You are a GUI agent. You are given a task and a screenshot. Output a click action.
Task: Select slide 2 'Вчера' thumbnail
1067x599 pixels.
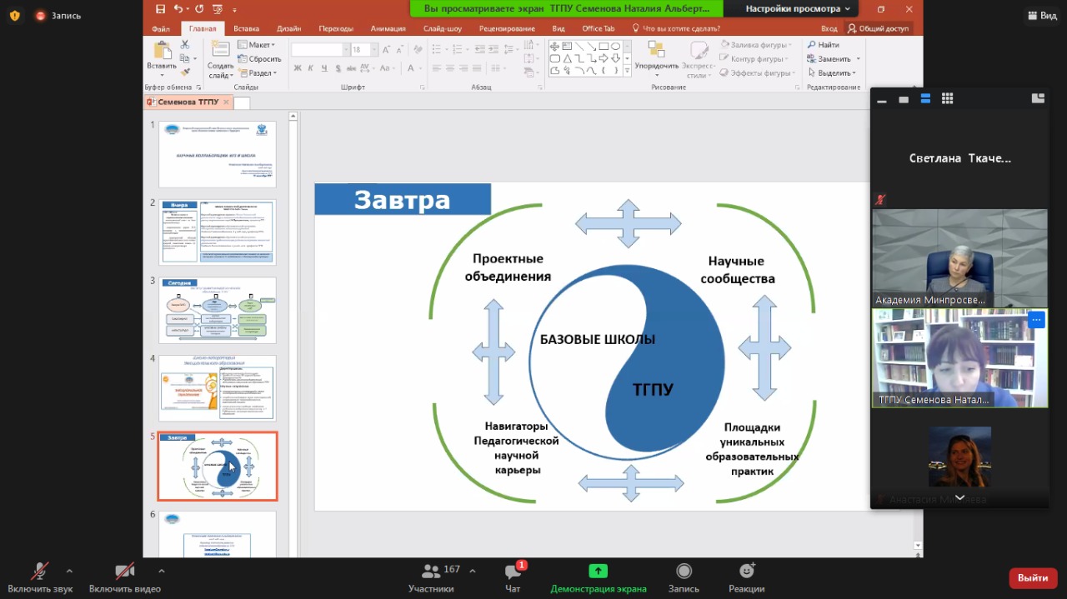218,232
